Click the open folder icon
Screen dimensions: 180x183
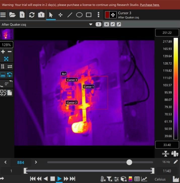12,15
